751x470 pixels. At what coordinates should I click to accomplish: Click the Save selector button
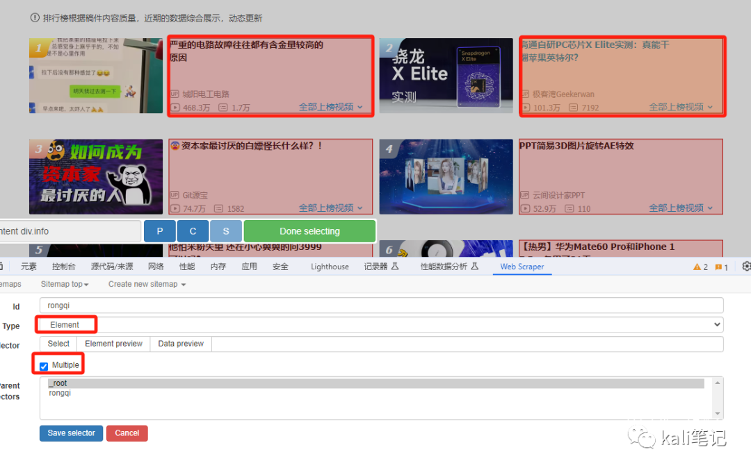(72, 433)
